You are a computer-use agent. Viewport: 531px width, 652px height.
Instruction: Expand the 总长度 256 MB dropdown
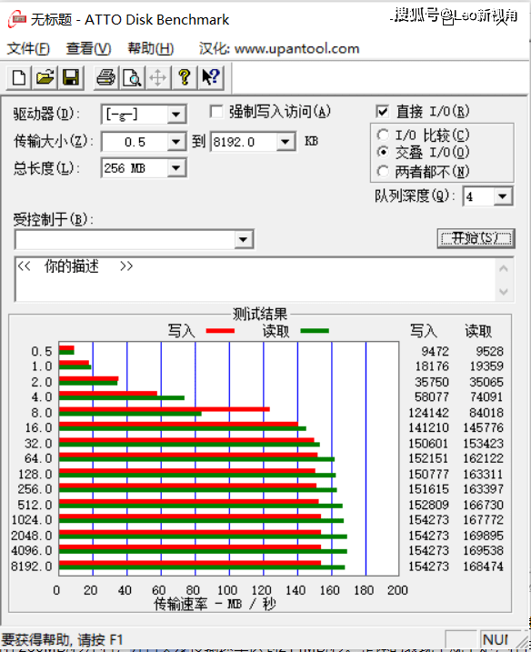[x=175, y=168]
